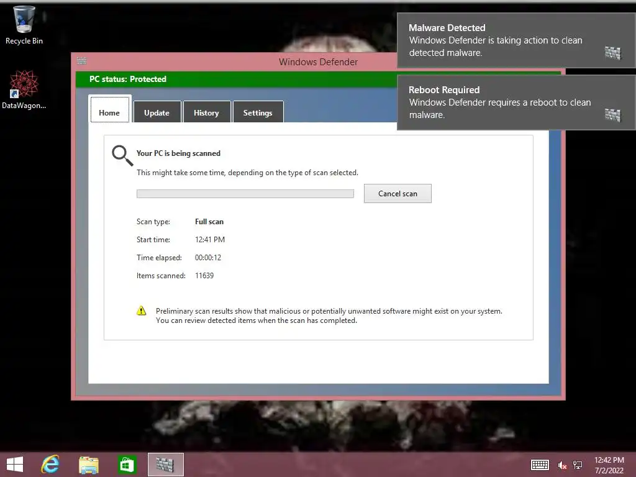Click the Reboot Required notification
Screen dimensions: 636x477
(516, 102)
